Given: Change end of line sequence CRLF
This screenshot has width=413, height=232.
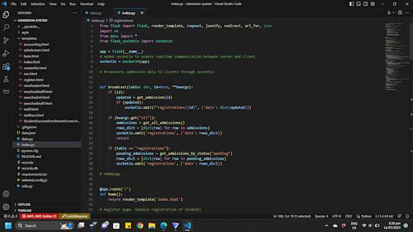Looking at the screenshot, I should [x=349, y=216].
